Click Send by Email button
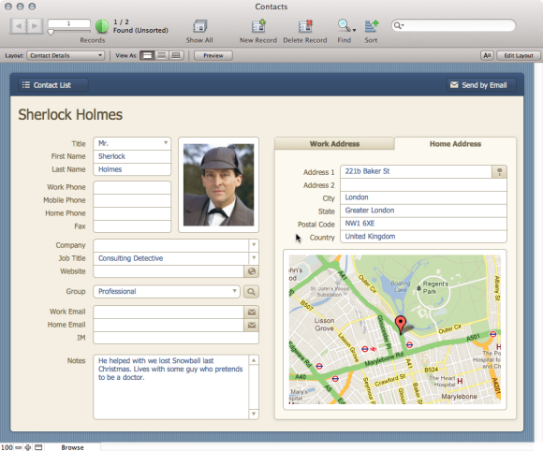The image size is (543, 451). coord(481,85)
